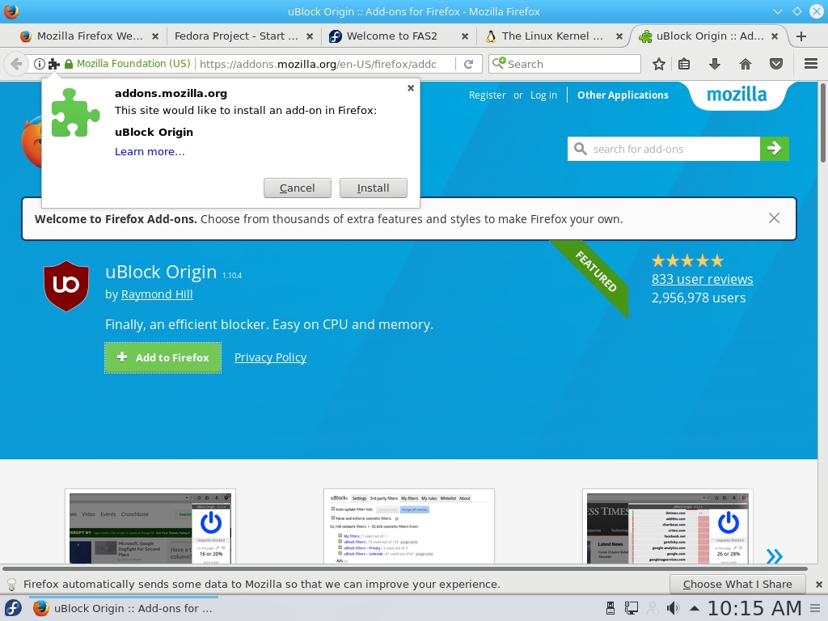Click Install in the add-on popup
828x621 pixels.
(x=374, y=188)
